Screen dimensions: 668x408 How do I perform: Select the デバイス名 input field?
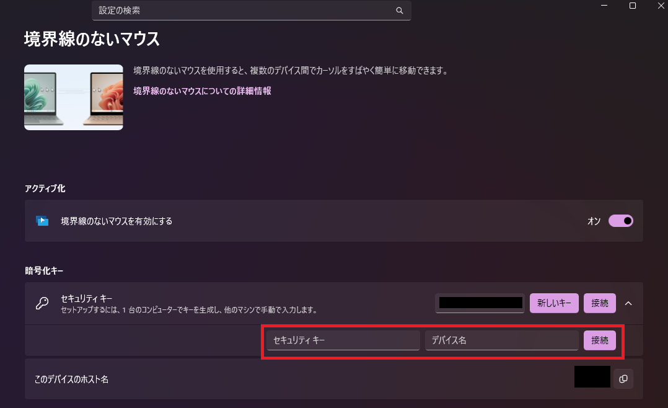point(501,340)
